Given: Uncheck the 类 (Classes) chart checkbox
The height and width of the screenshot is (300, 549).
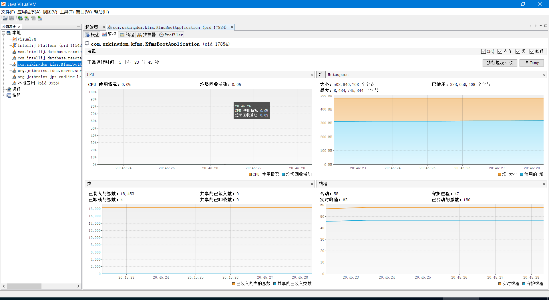Looking at the screenshot, I should click(x=518, y=51).
